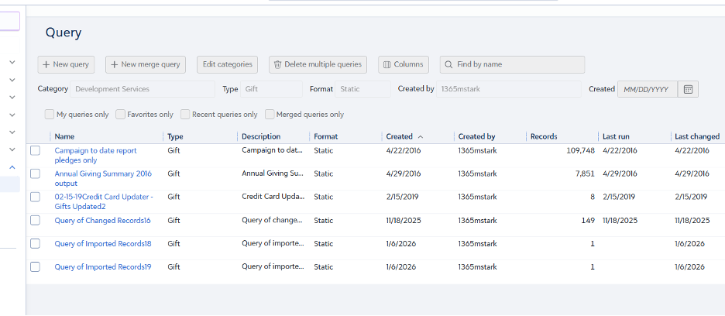The width and height of the screenshot is (725, 316).
Task: Enable My queries only checkbox
Action: pos(50,115)
